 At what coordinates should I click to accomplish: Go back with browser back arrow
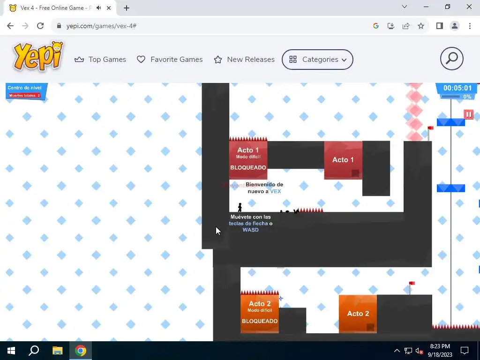10,26
